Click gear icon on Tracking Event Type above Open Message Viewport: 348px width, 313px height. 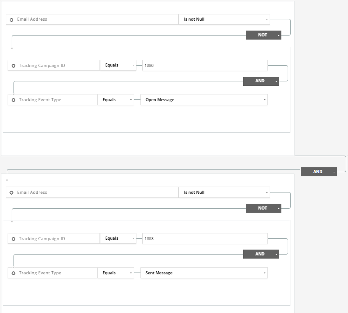pyautogui.click(x=14, y=100)
